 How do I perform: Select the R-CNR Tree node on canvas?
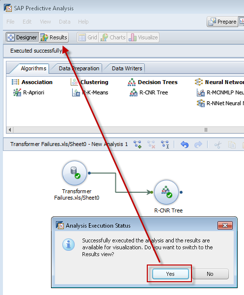[x=166, y=192]
